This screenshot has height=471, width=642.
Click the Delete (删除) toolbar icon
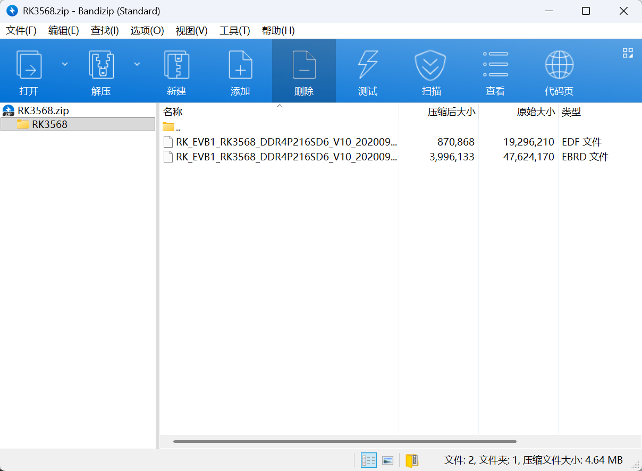(x=304, y=65)
